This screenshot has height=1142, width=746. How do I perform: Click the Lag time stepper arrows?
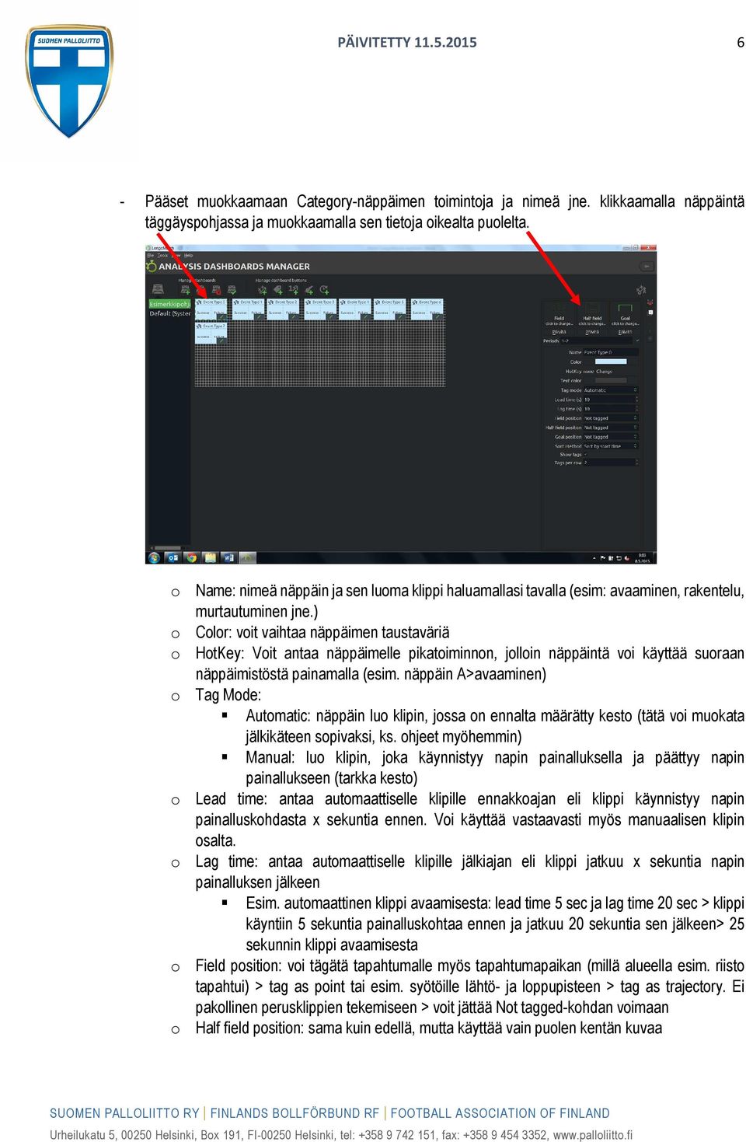pyautogui.click(x=637, y=409)
